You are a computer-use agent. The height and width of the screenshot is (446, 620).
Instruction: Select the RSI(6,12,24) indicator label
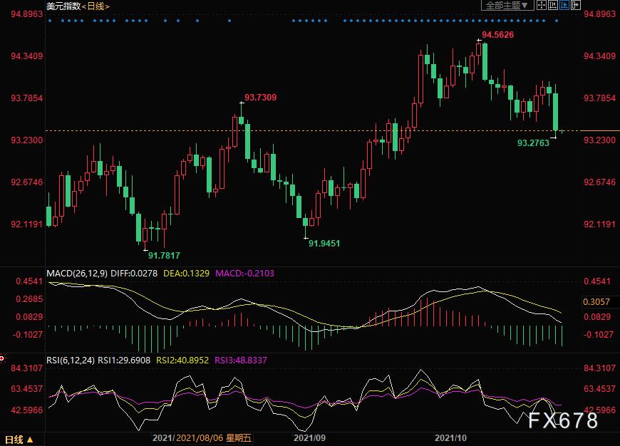pos(70,361)
